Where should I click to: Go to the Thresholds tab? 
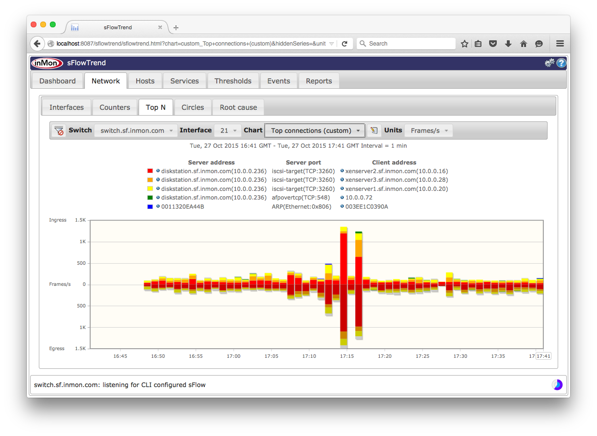[x=233, y=81]
